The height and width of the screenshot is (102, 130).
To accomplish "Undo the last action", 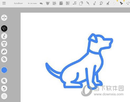I will 4,88.
